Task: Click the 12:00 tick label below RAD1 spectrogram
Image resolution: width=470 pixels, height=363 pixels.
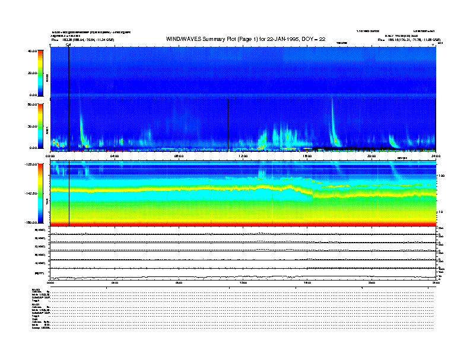Action: pyautogui.click(x=243, y=156)
